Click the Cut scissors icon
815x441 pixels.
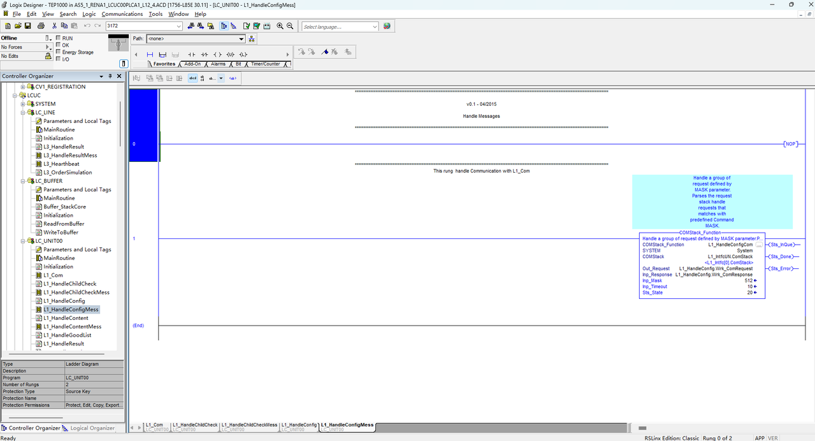54,26
